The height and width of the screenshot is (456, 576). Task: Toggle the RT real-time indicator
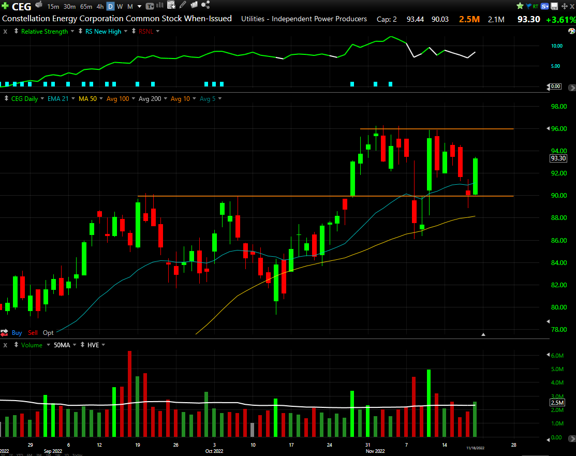point(535,6)
